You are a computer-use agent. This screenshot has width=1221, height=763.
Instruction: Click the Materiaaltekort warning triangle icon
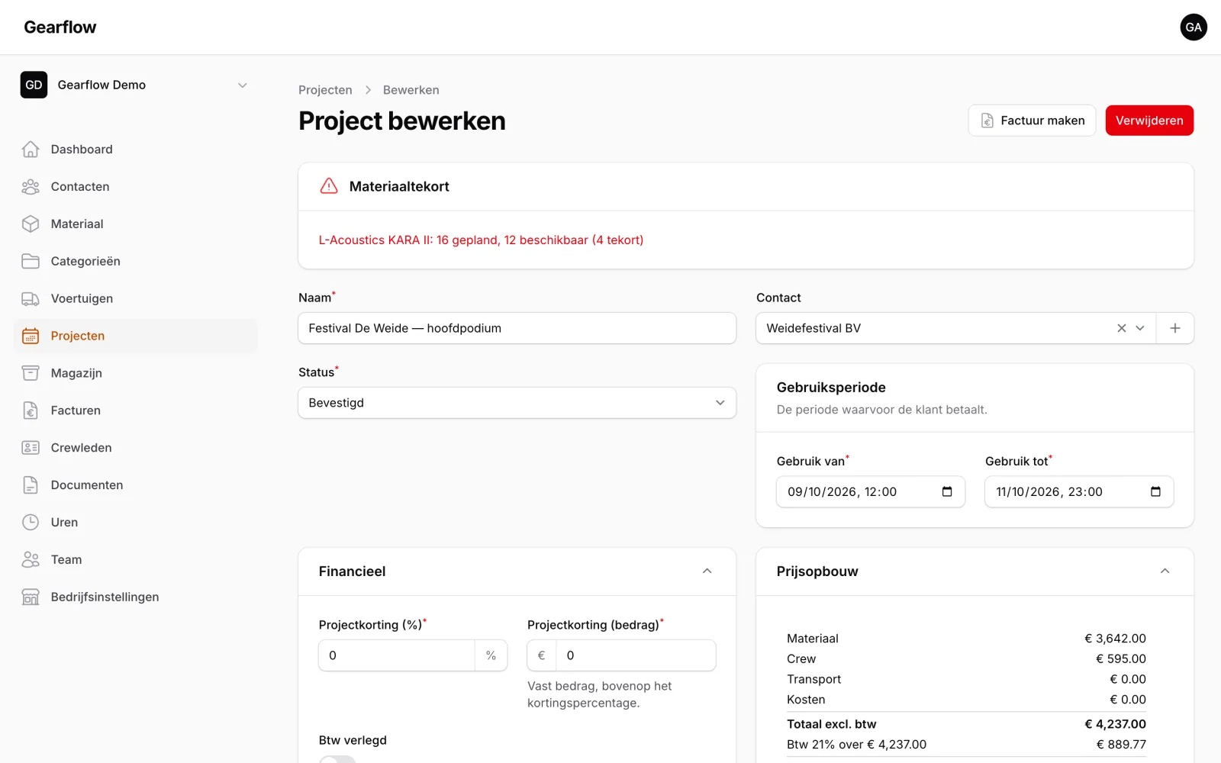pyautogui.click(x=329, y=186)
